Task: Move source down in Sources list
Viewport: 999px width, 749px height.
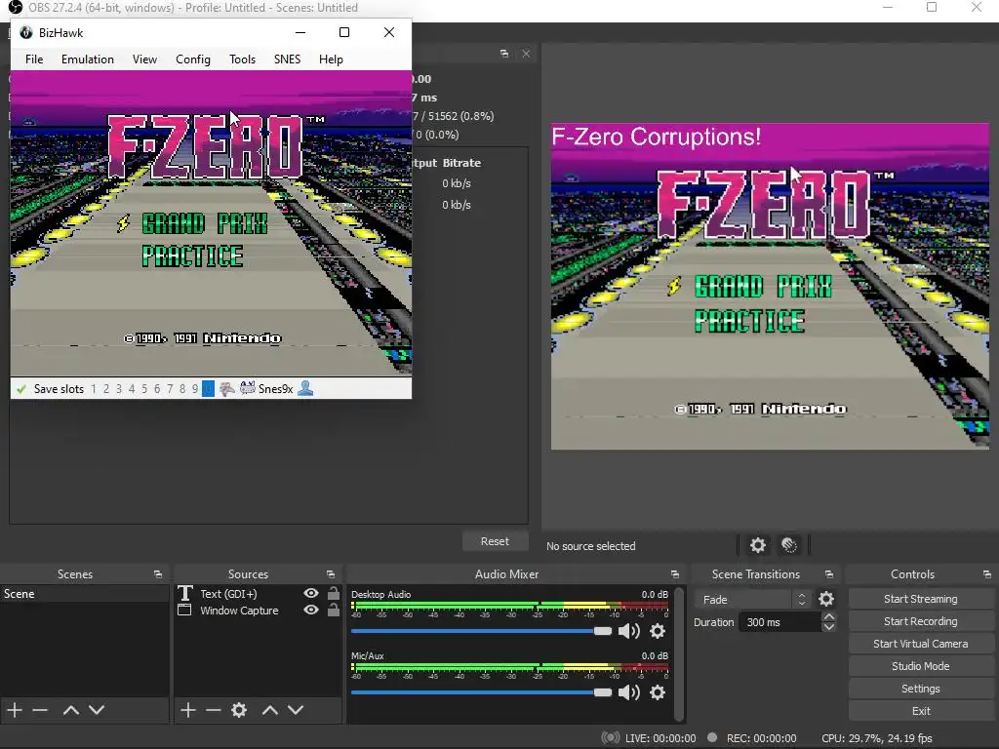Action: 296,710
